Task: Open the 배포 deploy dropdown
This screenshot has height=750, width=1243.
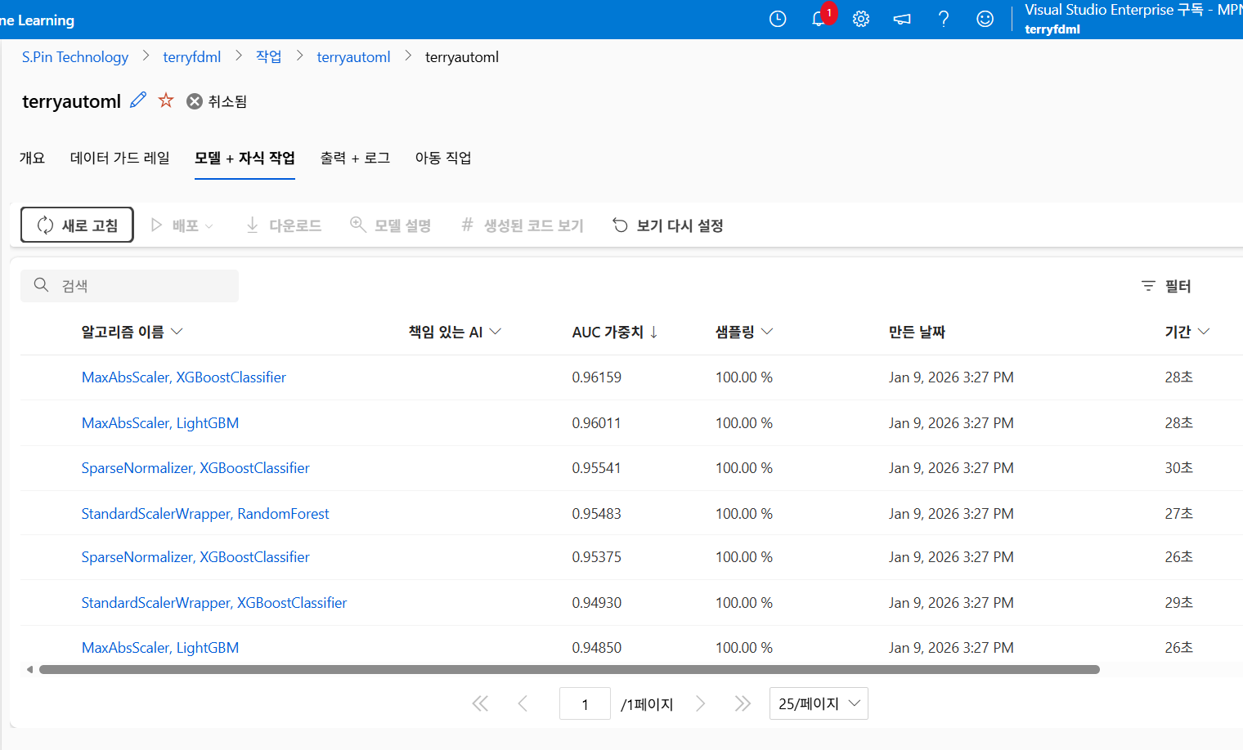Action: tap(182, 225)
